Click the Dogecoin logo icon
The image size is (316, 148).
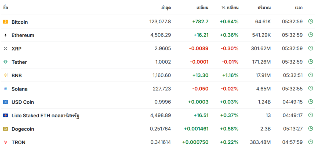5,129
